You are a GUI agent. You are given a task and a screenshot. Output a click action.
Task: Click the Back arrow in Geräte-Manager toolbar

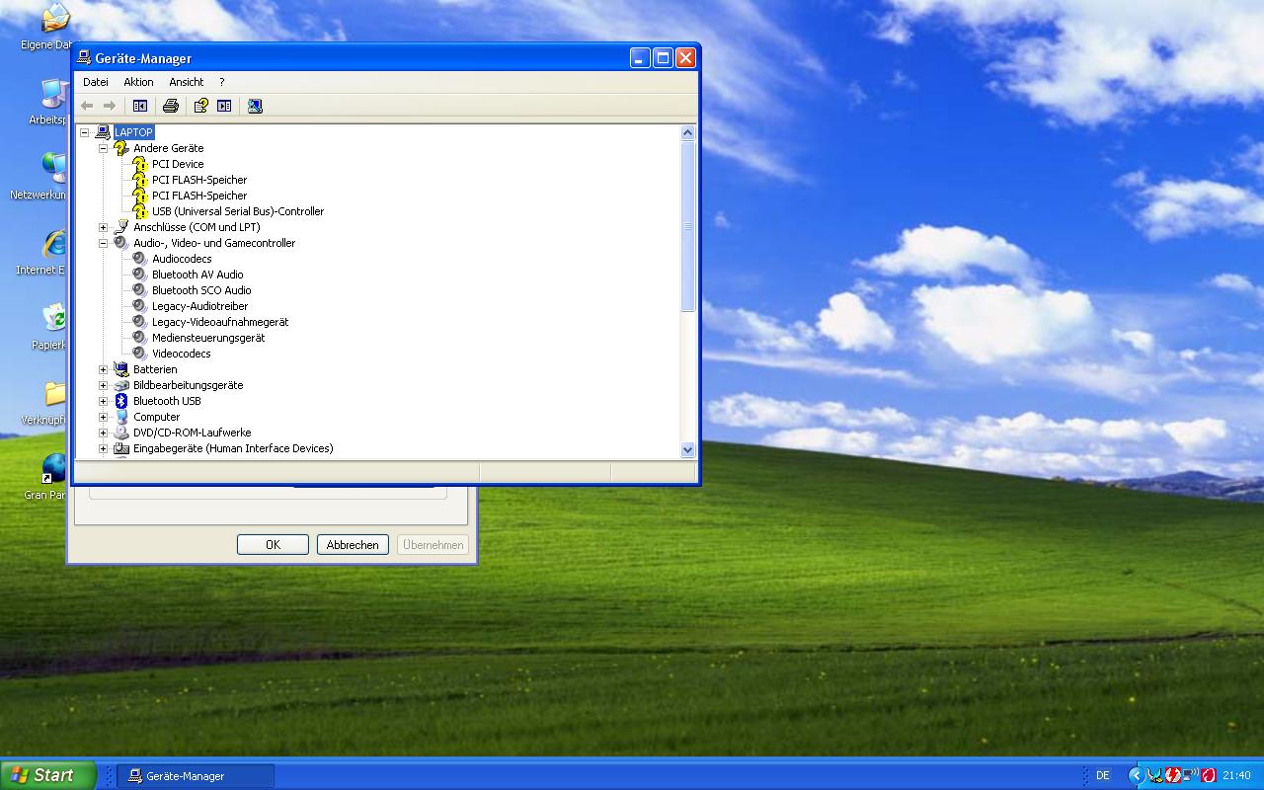[x=87, y=106]
